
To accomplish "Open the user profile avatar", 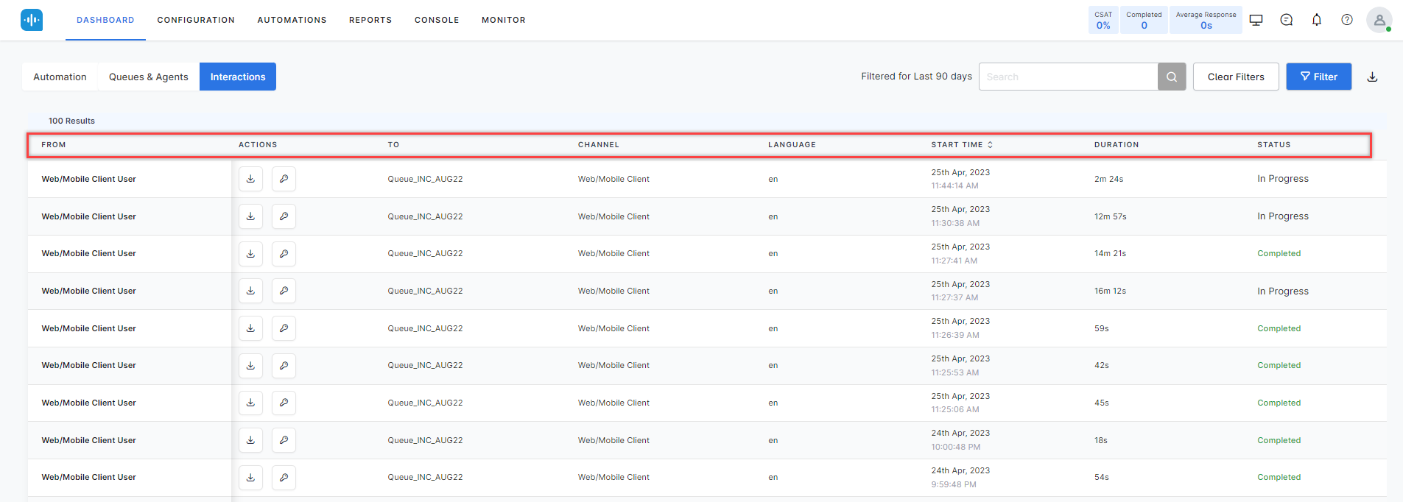I will click(1378, 20).
